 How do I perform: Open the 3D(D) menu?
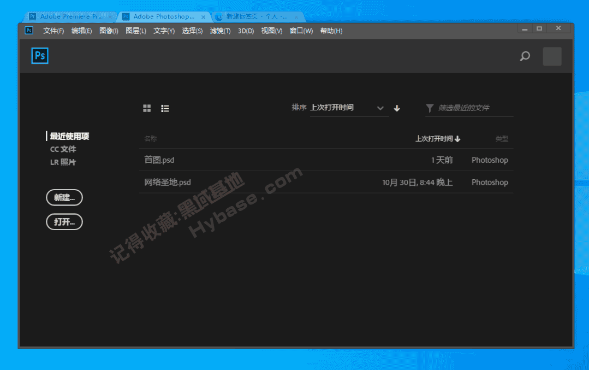(x=246, y=31)
